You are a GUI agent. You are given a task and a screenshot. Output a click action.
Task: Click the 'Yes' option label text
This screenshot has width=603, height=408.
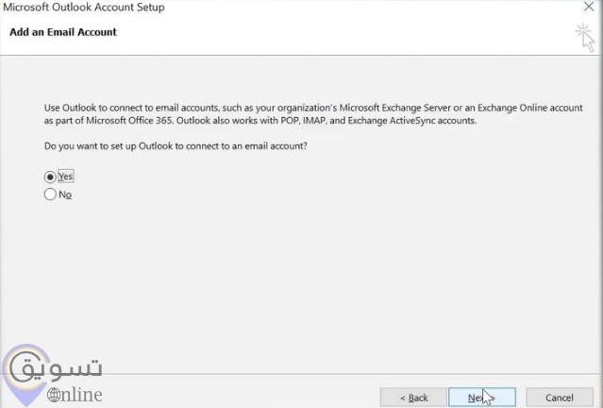[x=65, y=177]
